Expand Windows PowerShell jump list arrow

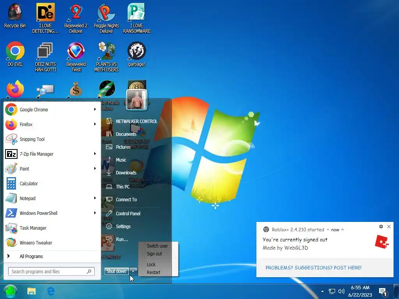pyautogui.click(x=95, y=213)
